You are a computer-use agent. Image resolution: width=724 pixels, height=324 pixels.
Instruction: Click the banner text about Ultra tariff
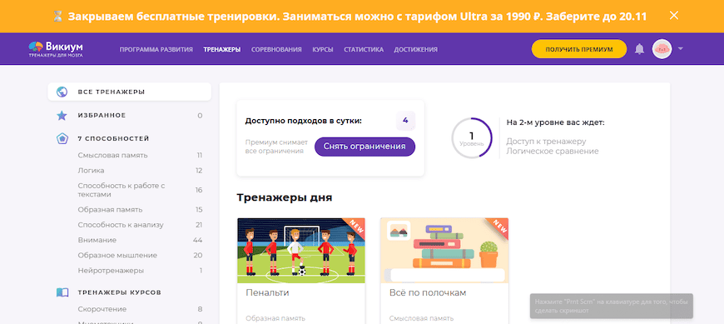coord(357,17)
